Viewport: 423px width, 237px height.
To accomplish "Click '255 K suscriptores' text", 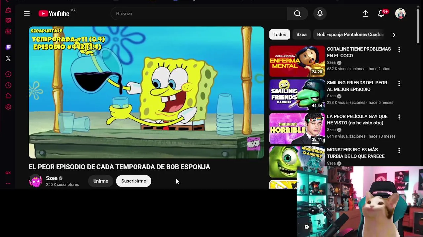I will (62, 185).
